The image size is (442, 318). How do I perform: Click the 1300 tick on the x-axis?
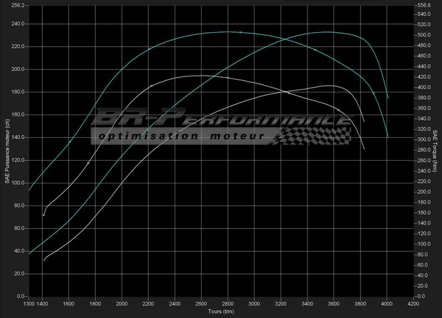pyautogui.click(x=29, y=303)
